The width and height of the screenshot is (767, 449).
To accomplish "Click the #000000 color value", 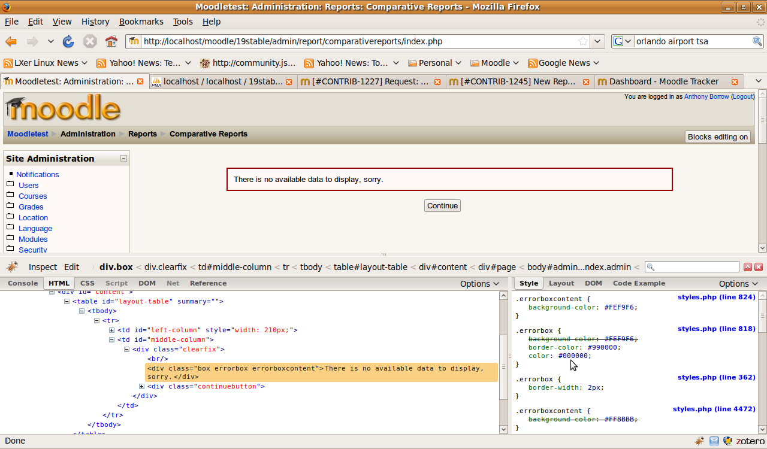I will click(573, 356).
